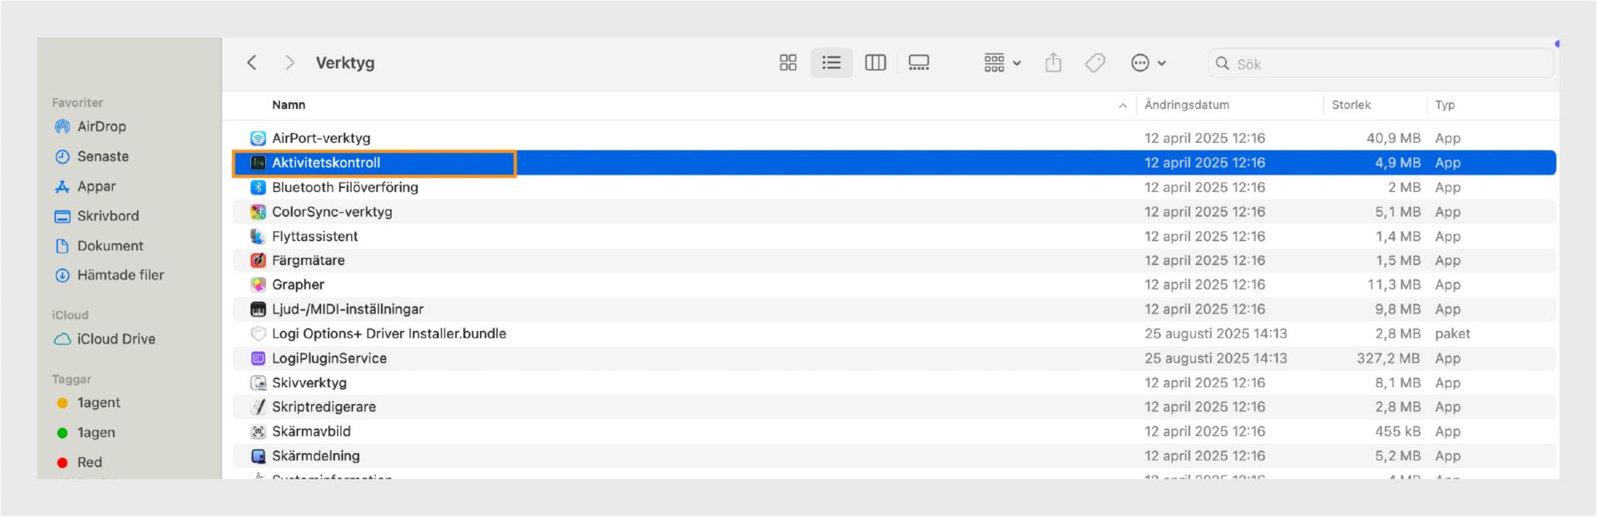Click the Sök search field

coord(1381,64)
